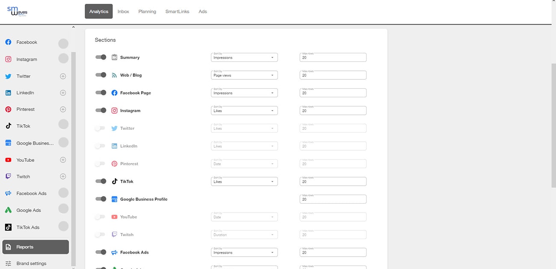Turn off the Facebook Page toggle

[x=101, y=93]
